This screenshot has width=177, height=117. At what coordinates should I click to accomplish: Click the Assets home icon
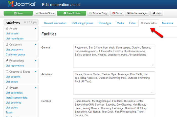7,29
